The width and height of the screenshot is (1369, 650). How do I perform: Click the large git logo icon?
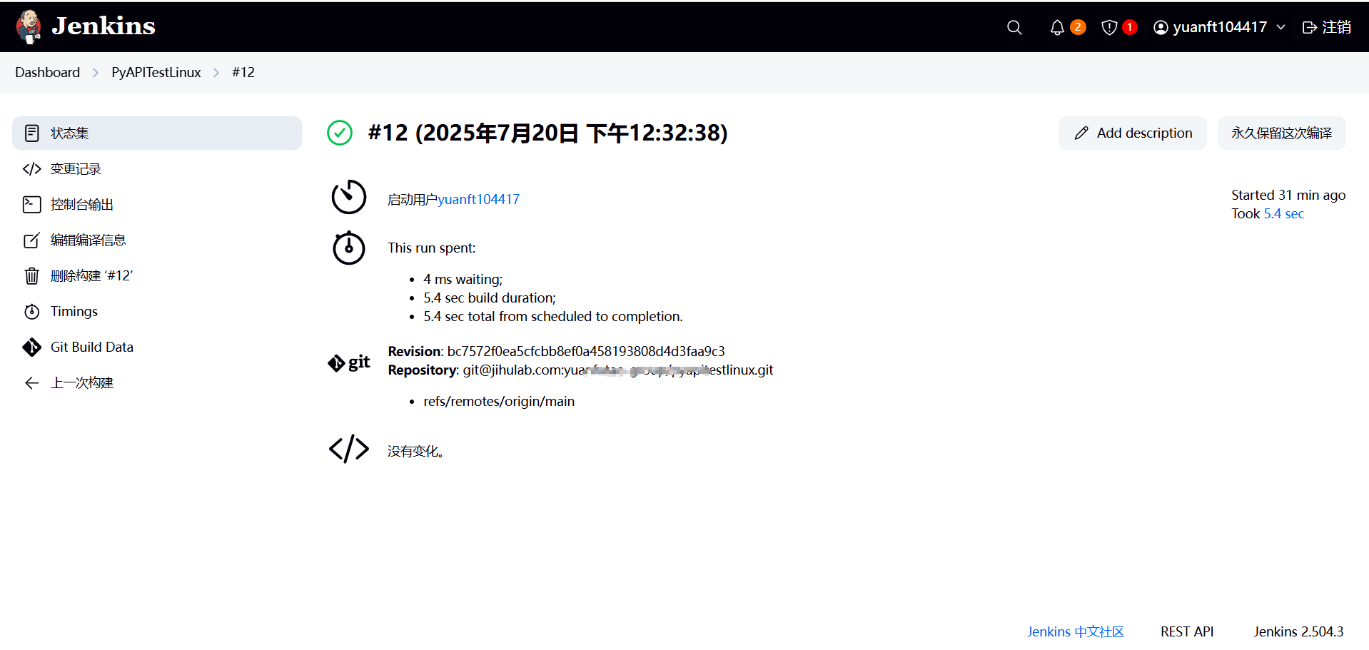pyautogui.click(x=349, y=362)
